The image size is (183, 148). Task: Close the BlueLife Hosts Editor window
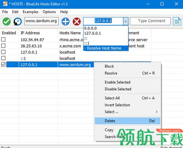[176, 4]
